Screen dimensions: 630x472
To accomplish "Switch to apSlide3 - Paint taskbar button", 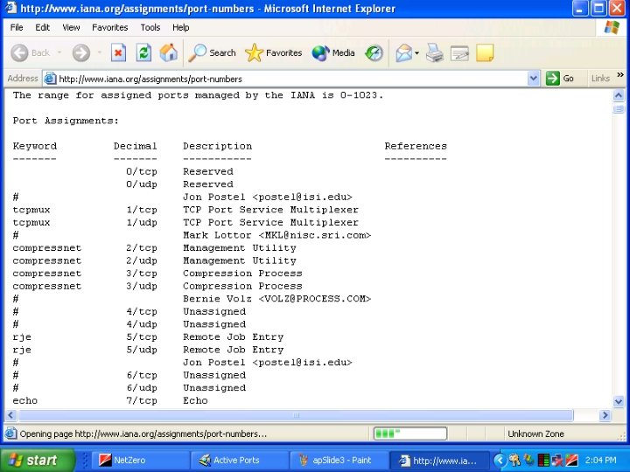I will [339, 460].
